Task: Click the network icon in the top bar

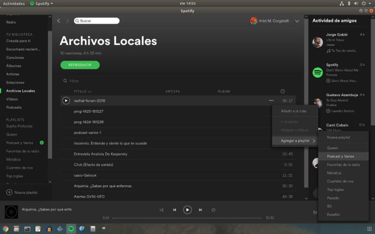Action: pos(342,3)
